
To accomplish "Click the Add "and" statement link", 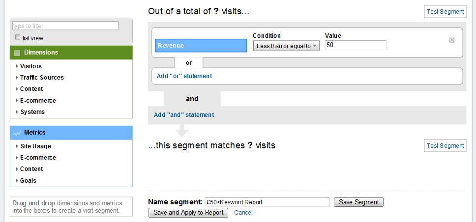I will click(x=184, y=115).
